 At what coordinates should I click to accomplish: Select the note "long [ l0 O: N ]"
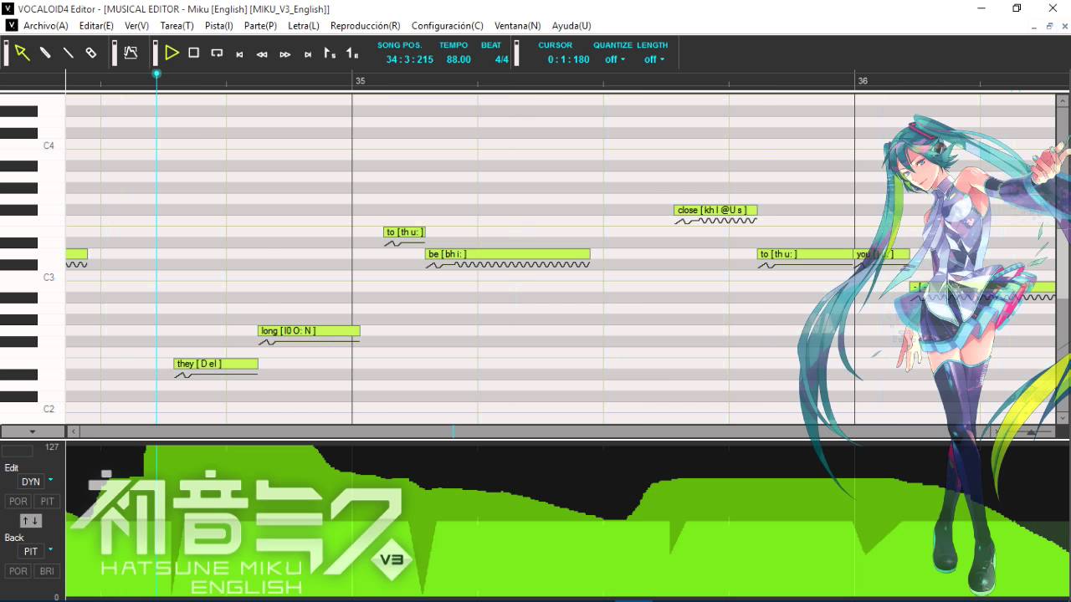(309, 331)
